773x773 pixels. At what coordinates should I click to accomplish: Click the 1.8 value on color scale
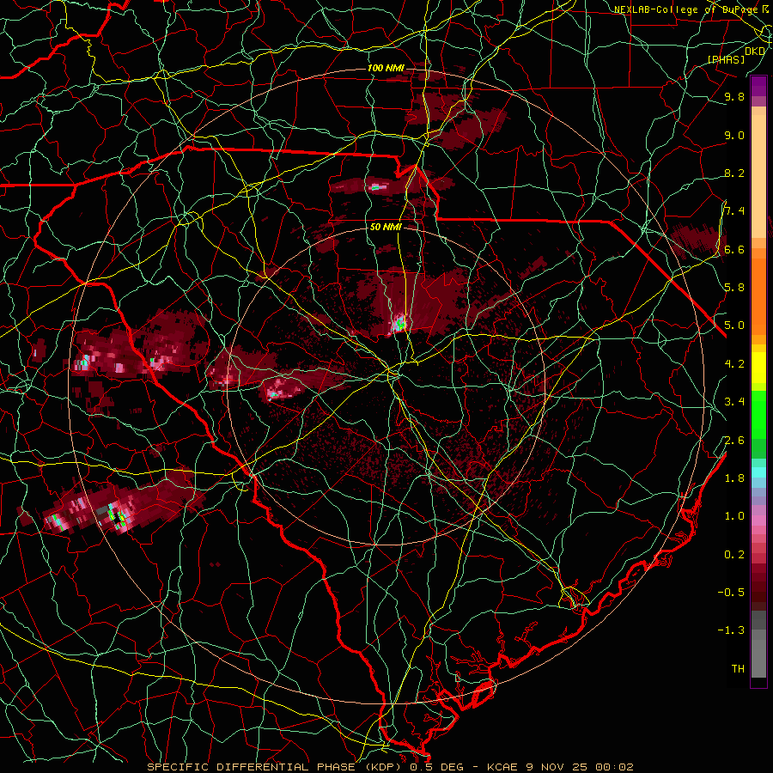click(734, 478)
